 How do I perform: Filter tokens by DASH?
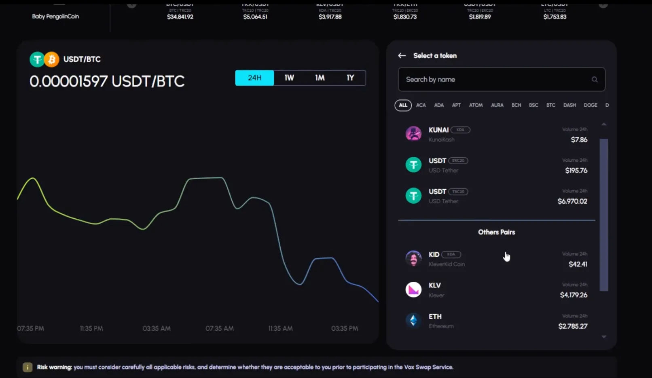coord(569,105)
